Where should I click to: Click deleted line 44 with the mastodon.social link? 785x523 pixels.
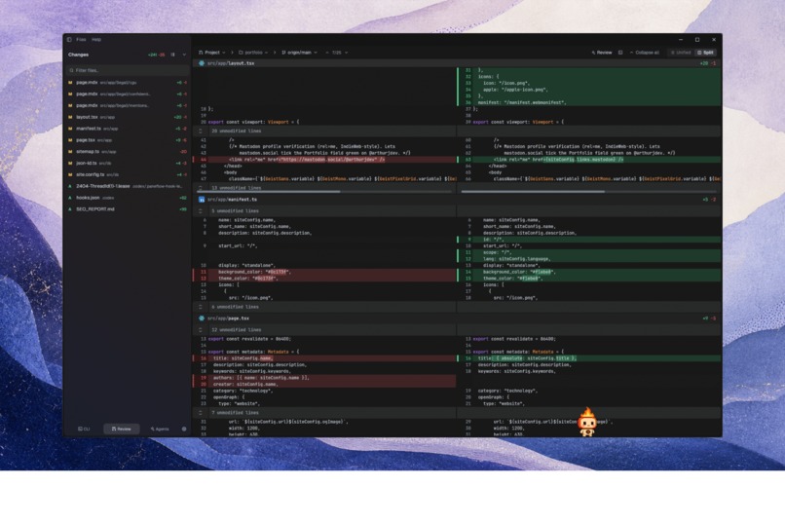click(x=324, y=160)
